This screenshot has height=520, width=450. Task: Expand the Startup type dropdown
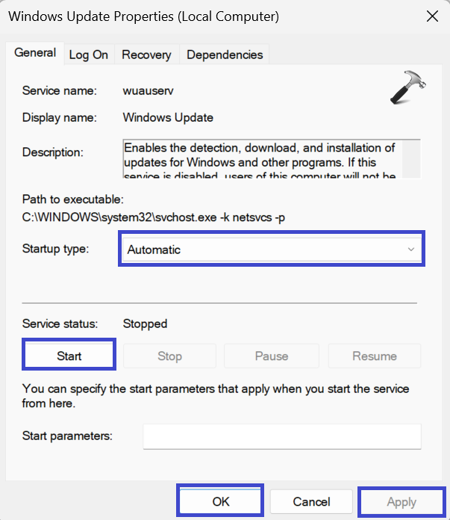pyautogui.click(x=271, y=250)
